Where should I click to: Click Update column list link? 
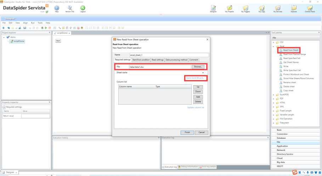pos(196,108)
